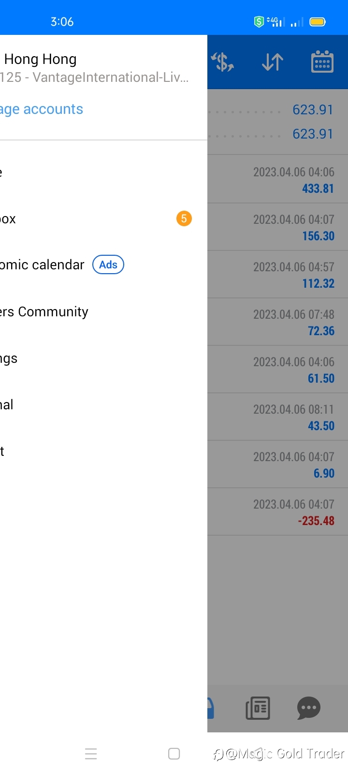Tap the orange badge showing 5
The image size is (348, 775).
pos(184,218)
